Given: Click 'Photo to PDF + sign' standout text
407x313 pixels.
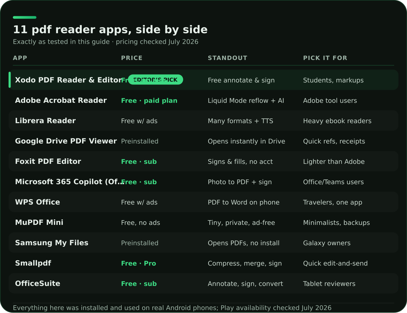Looking at the screenshot, I should tap(240, 182).
